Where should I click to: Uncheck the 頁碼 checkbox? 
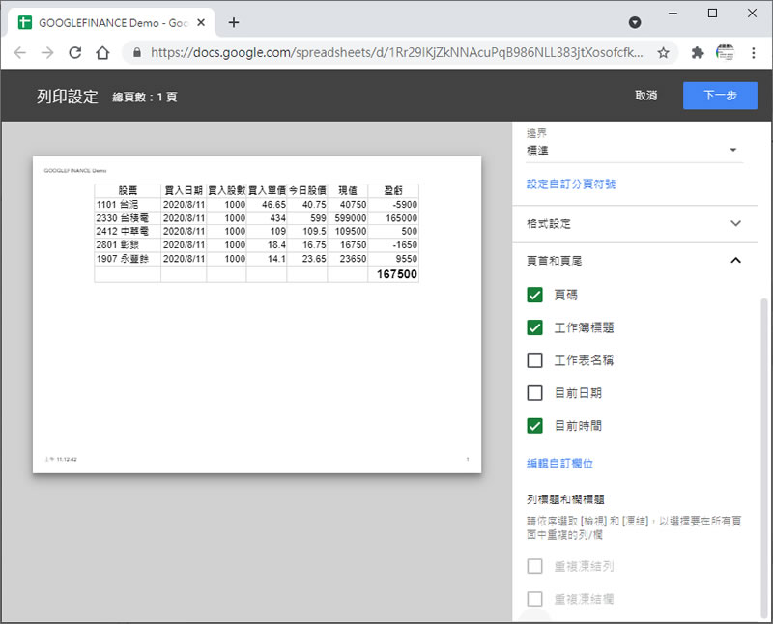(534, 295)
